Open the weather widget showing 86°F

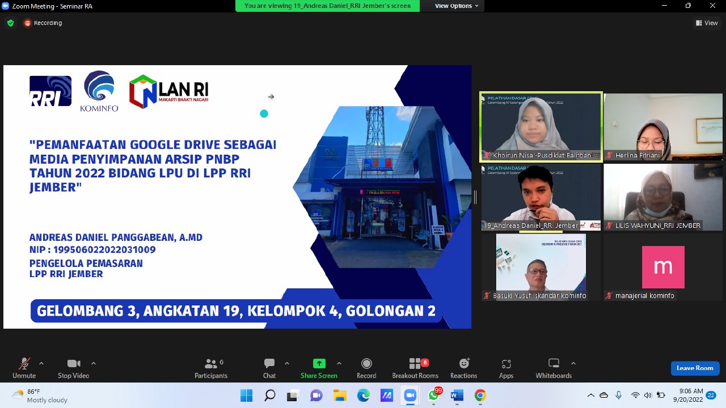click(39, 396)
